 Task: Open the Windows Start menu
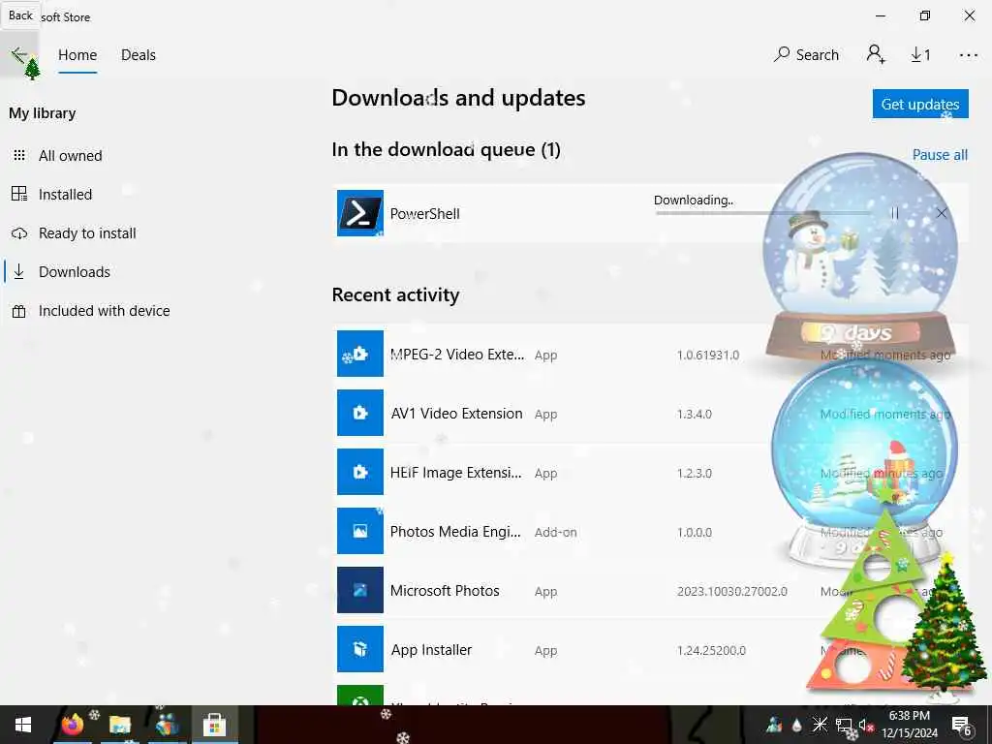(23, 725)
